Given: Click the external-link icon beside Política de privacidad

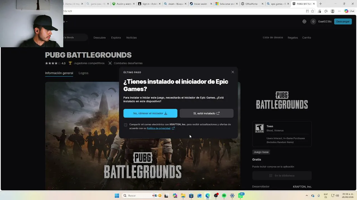Looking at the screenshot, I should coord(173,128).
